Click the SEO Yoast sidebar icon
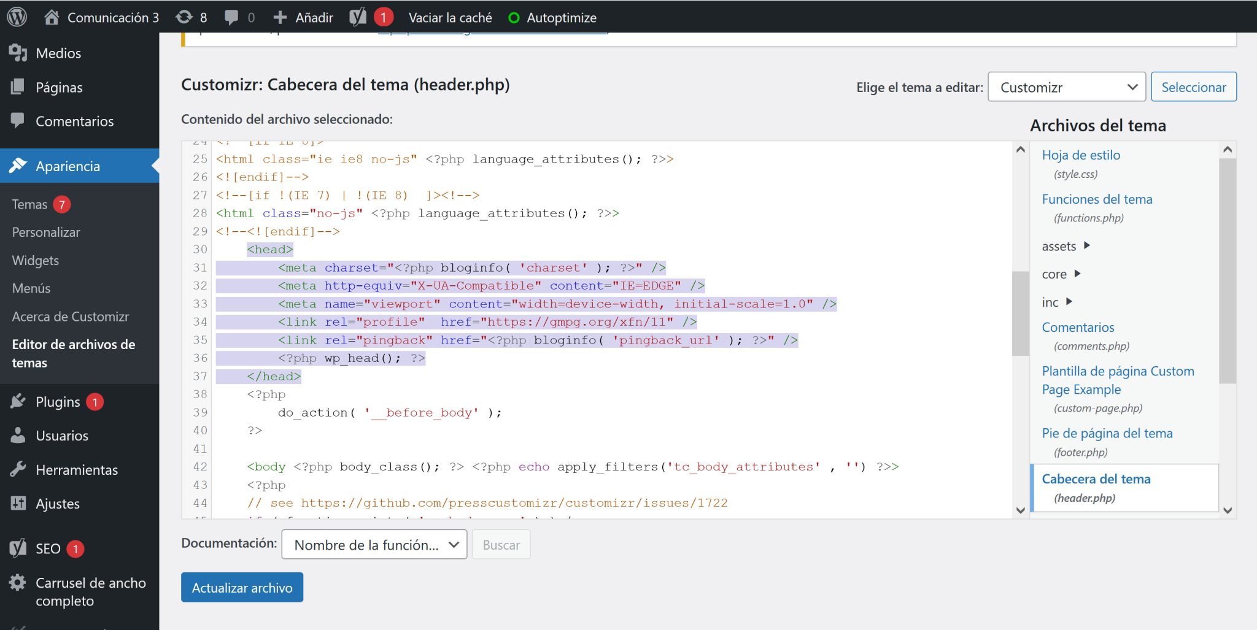1257x630 pixels. point(18,548)
